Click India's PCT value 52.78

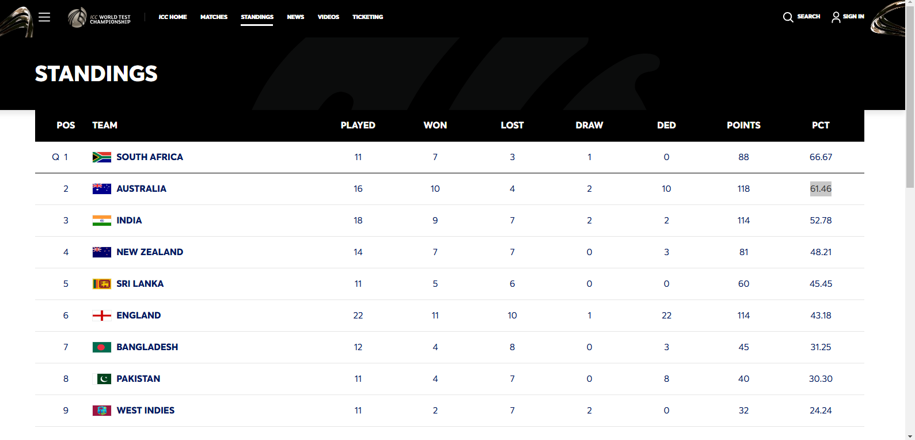pyautogui.click(x=821, y=221)
